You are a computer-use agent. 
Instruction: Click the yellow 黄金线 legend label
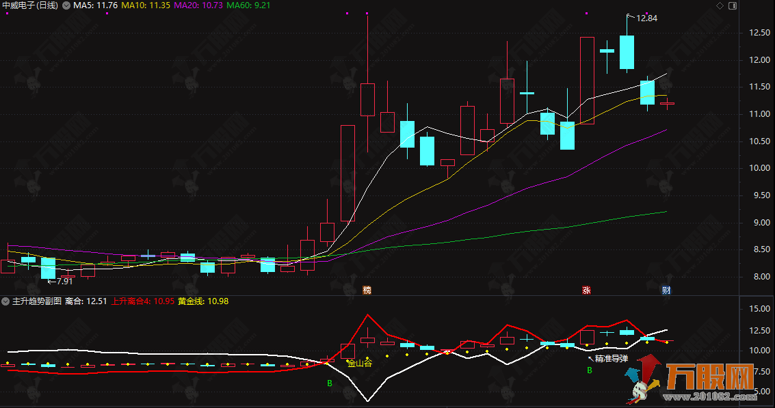pos(202,301)
